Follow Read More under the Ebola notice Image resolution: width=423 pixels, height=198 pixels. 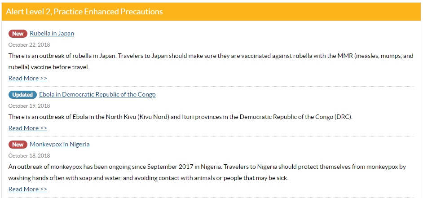point(28,128)
